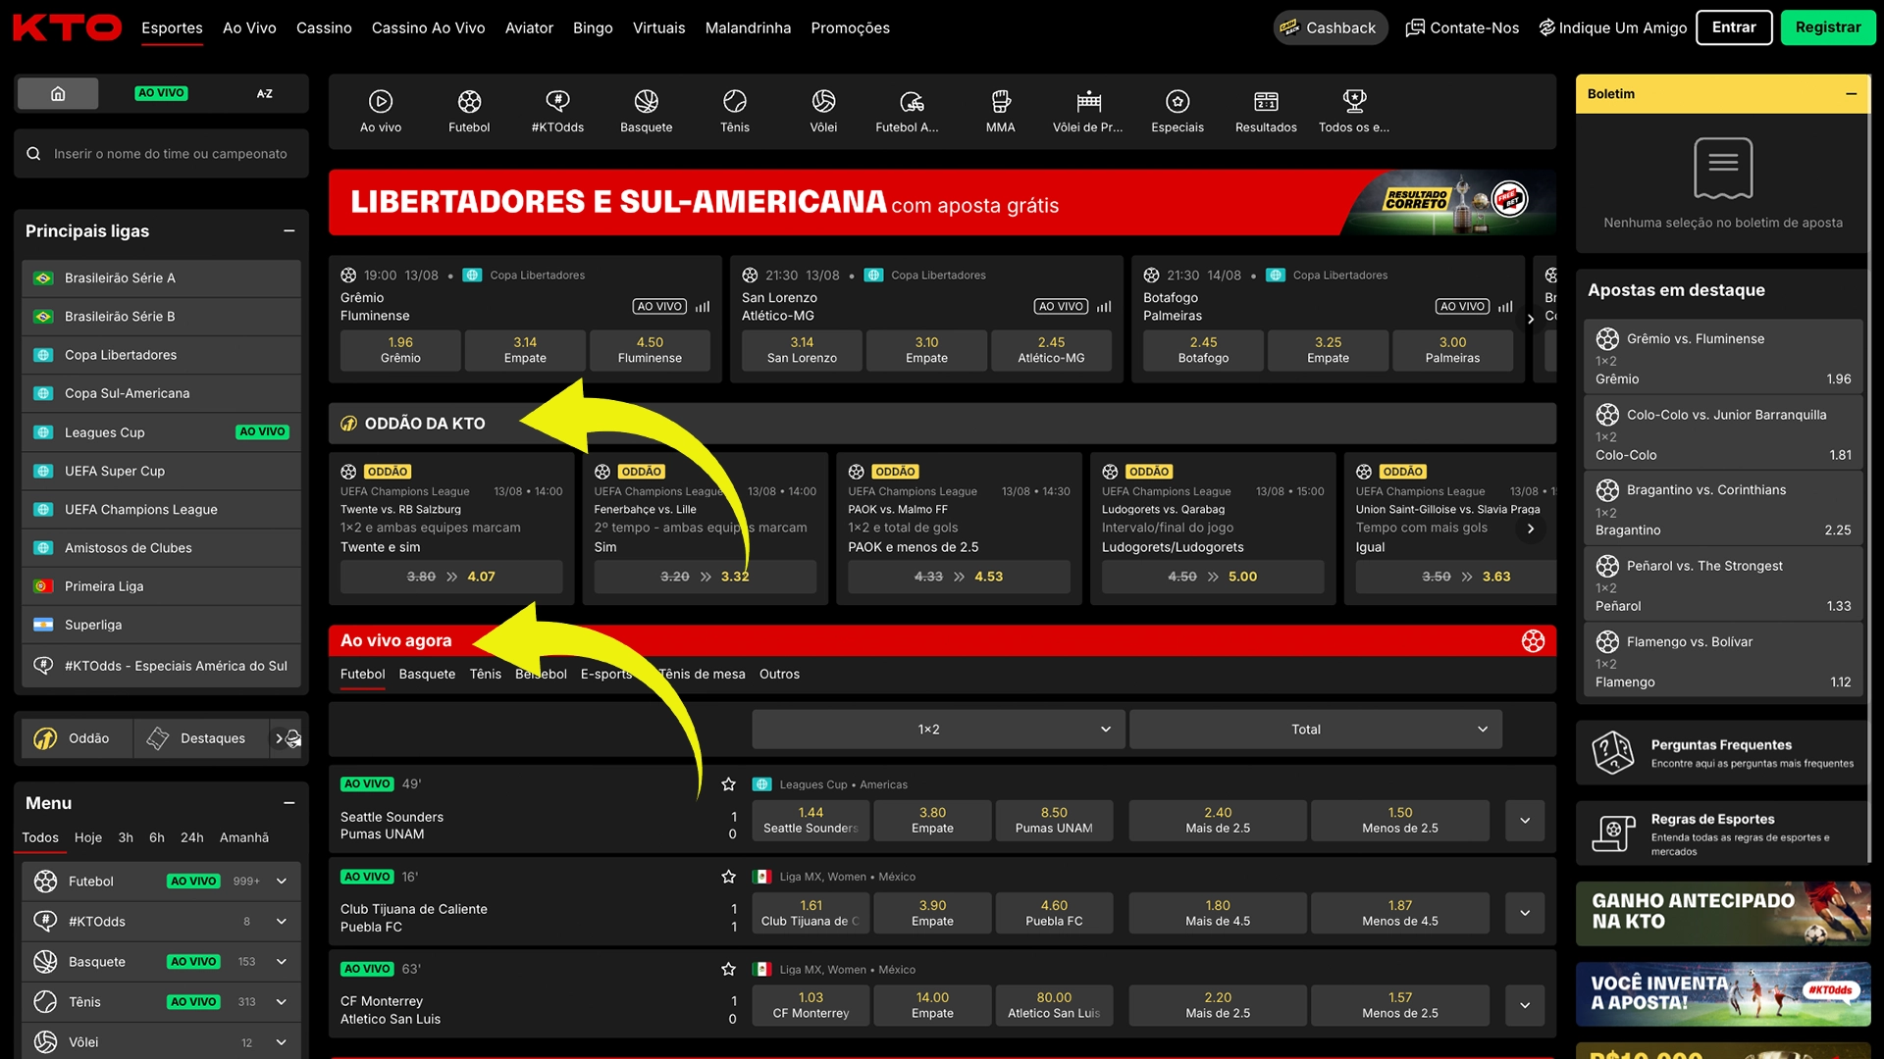Collapse the Principais ligas panel
Screen dimensions: 1884x1059
coord(289,231)
